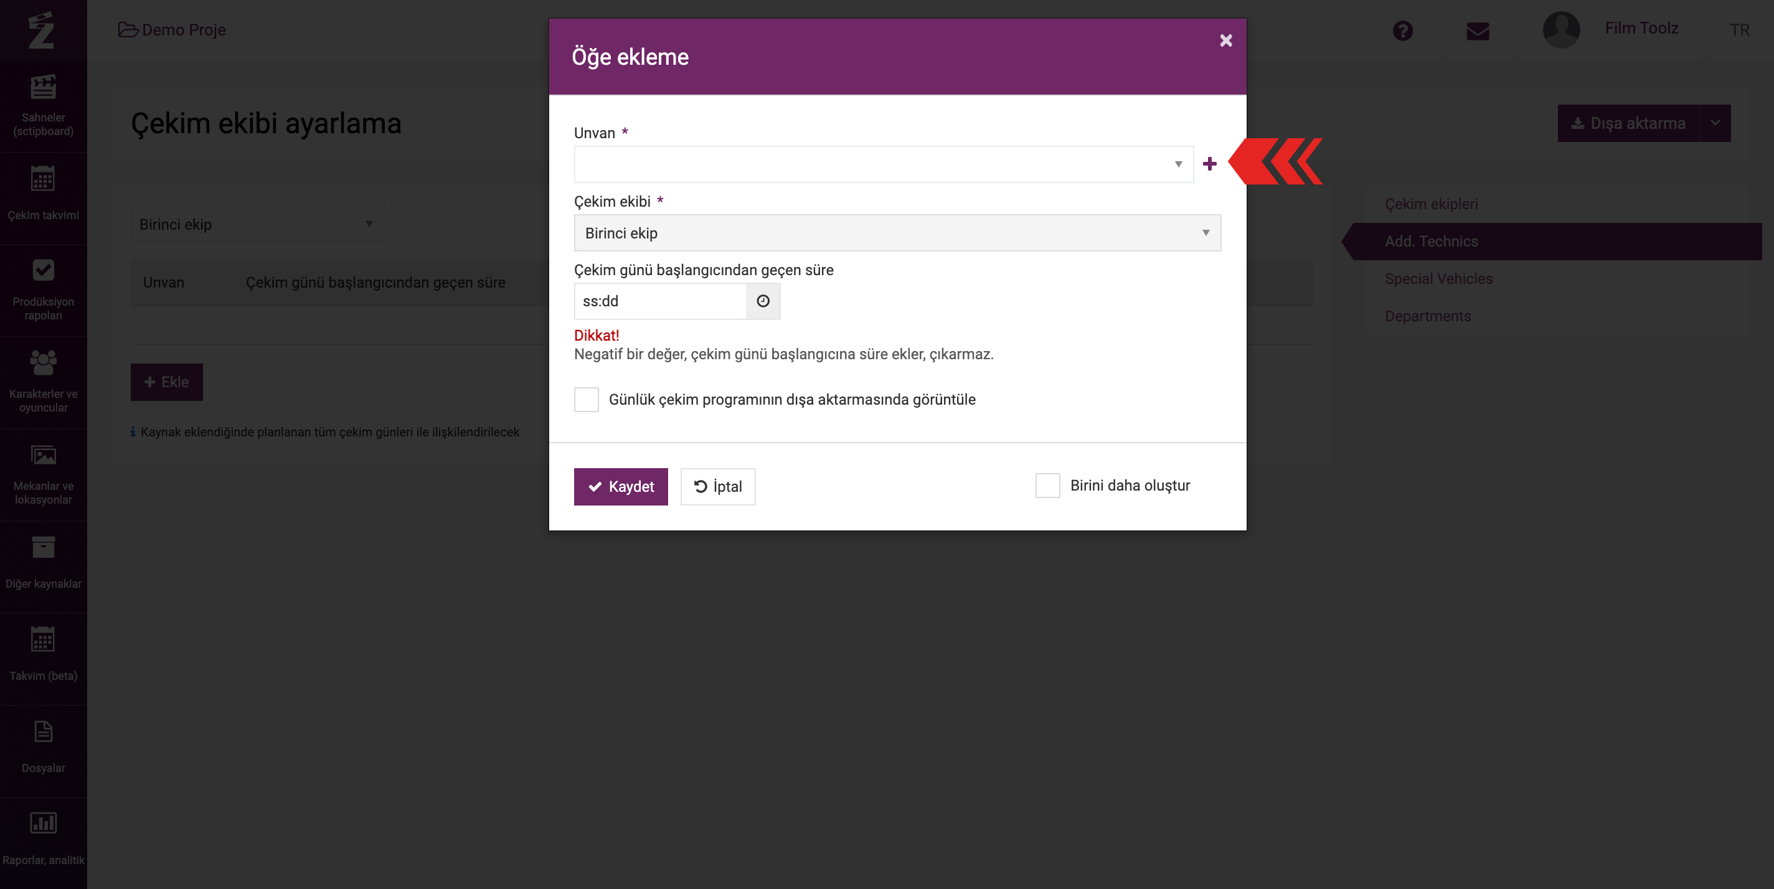The image size is (1774, 889).
Task: Select Çekim ekipleri menu item
Action: point(1431,204)
